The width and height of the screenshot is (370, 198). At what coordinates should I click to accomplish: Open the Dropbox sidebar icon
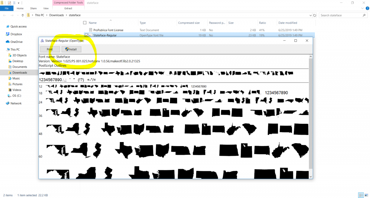(8, 34)
